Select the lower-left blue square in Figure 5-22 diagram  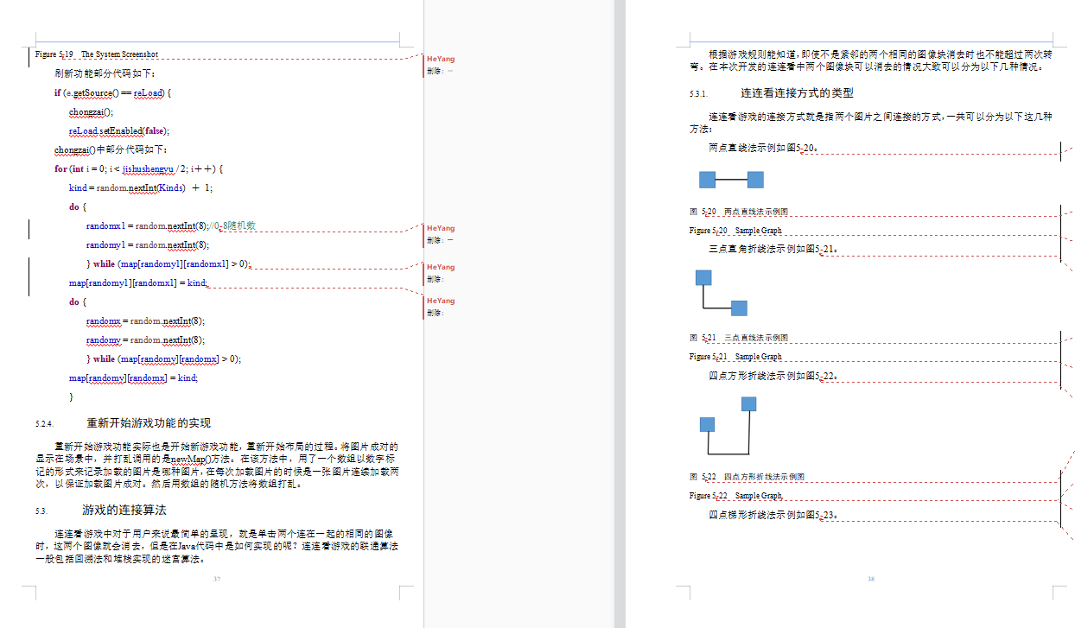click(707, 424)
